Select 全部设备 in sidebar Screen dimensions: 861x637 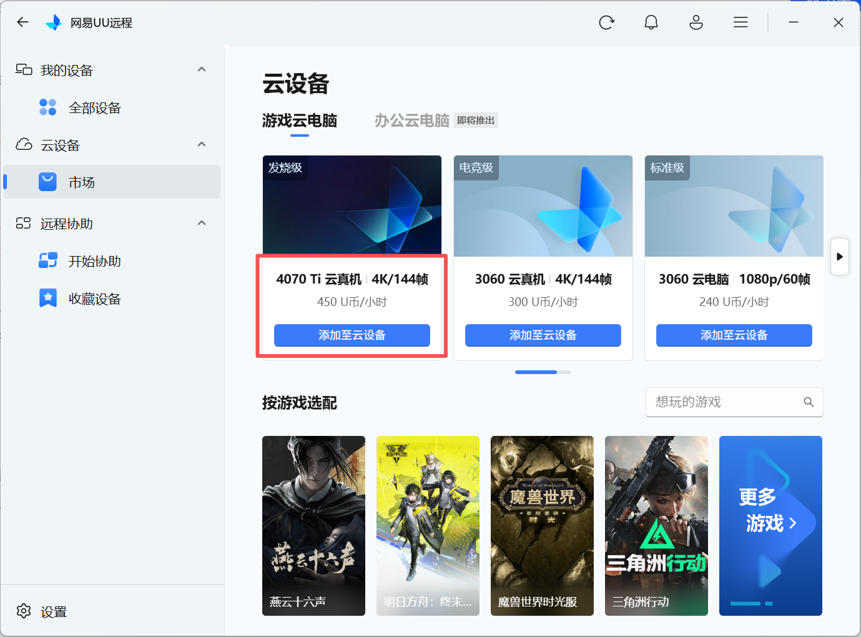point(112,107)
